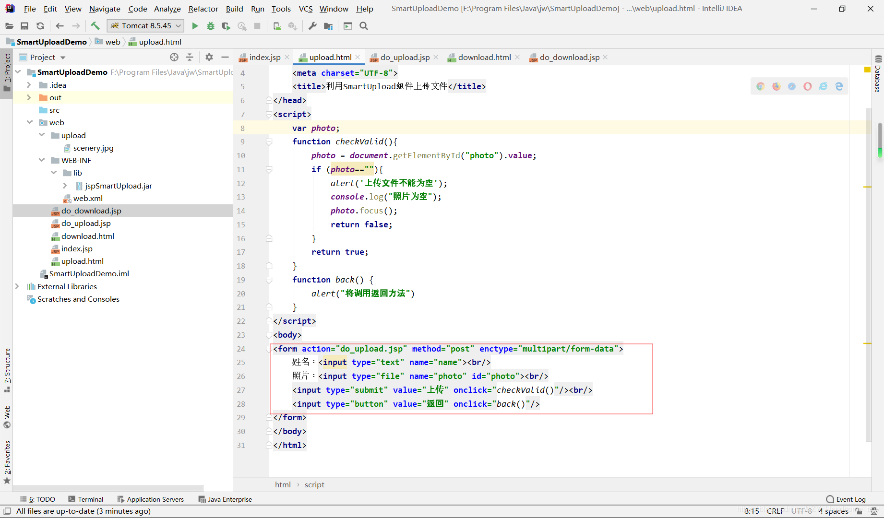Click the Search Everywhere magnifier icon
The image size is (884, 518).
click(364, 26)
